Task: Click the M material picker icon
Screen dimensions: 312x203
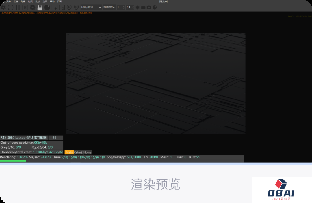Action: pyautogui.click(x=77, y=7)
